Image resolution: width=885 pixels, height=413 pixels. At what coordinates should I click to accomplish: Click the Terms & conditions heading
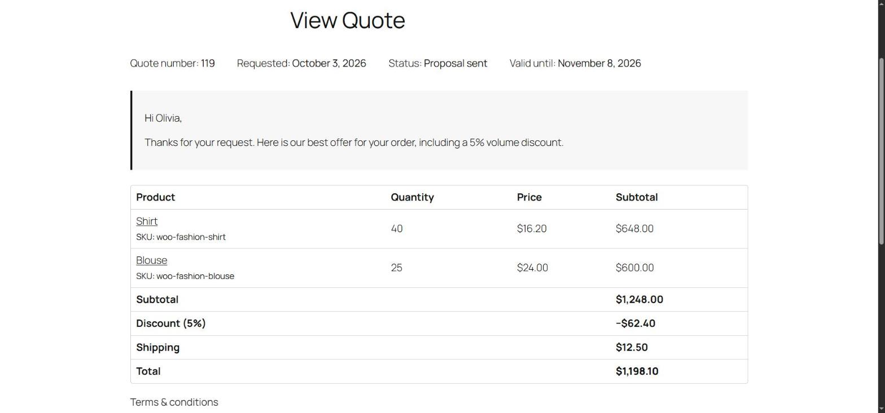(x=174, y=402)
